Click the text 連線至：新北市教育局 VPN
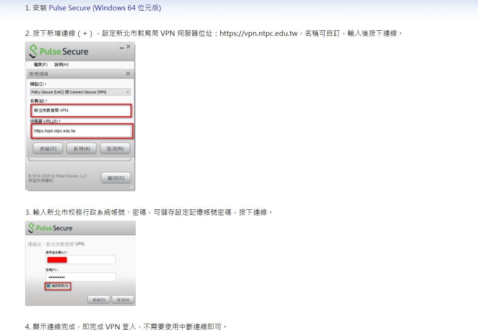This screenshot has height=333, width=478. (56, 244)
